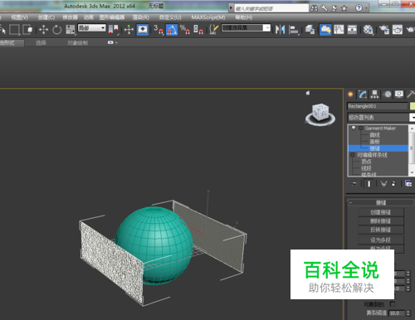The width and height of the screenshot is (415, 320).
Task: Collapse the Garment Maker modifier tree
Action: click(361, 128)
